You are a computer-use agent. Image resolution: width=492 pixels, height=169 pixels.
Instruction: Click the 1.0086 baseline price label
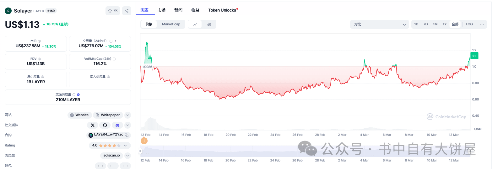147,67
